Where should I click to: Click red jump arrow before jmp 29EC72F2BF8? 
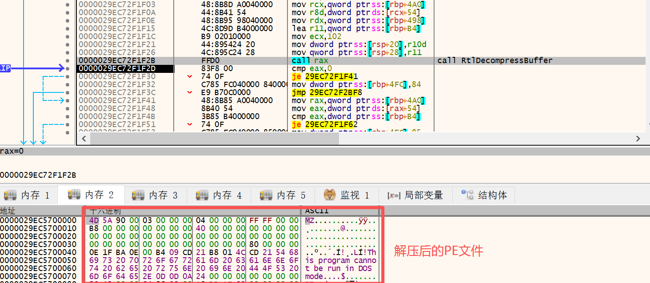(x=190, y=92)
